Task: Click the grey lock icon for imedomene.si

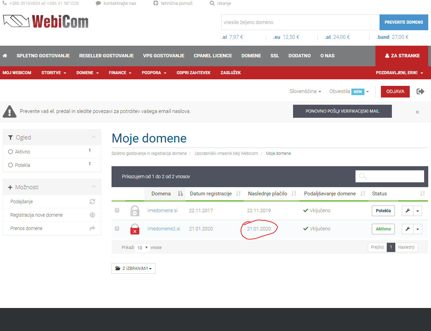Action: (135, 210)
